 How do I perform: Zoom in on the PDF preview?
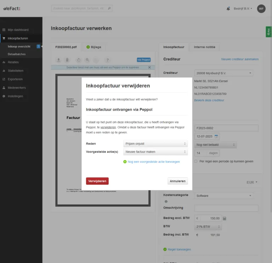pyautogui.click(x=87, y=60)
